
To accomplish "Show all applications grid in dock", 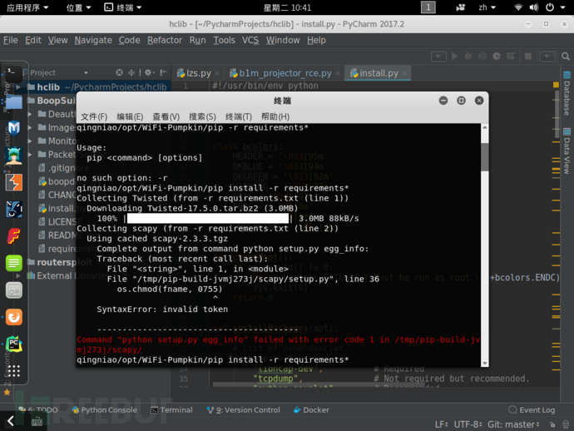I will (x=14, y=371).
